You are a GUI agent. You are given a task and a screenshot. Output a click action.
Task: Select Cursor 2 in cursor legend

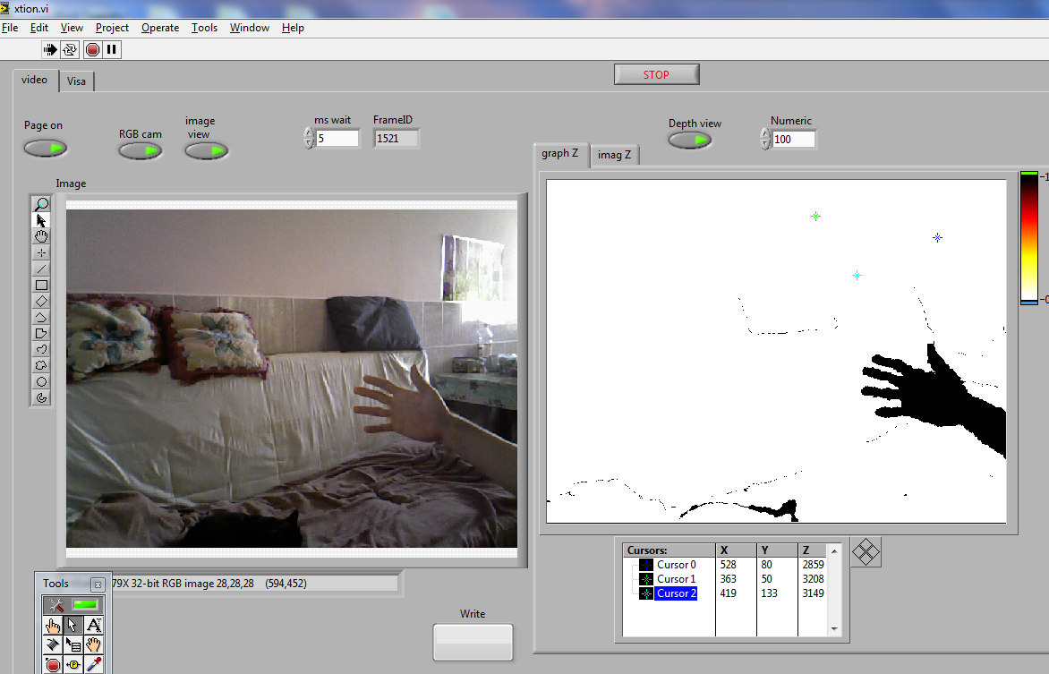[677, 593]
